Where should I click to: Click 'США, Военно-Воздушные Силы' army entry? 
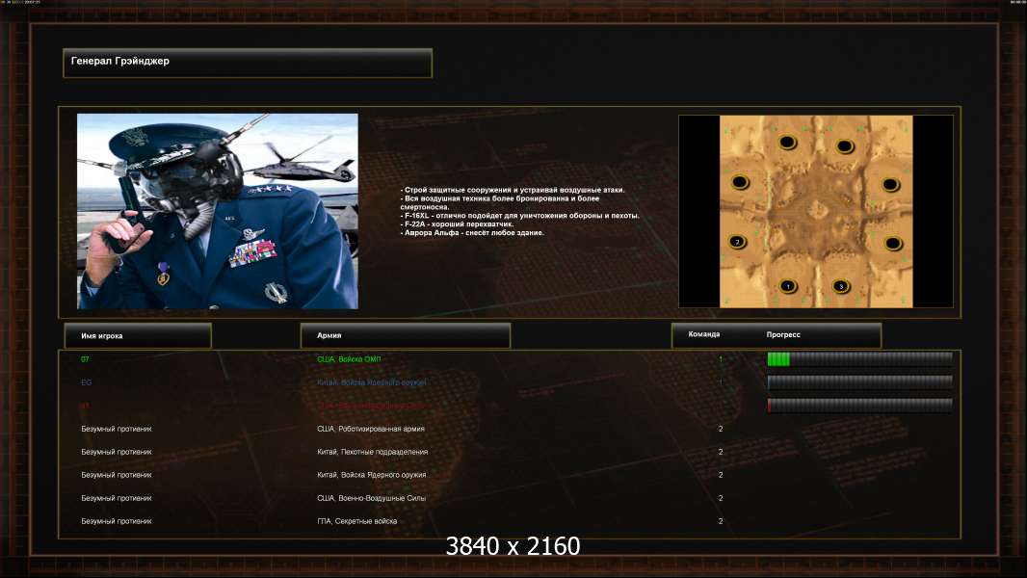pos(371,498)
